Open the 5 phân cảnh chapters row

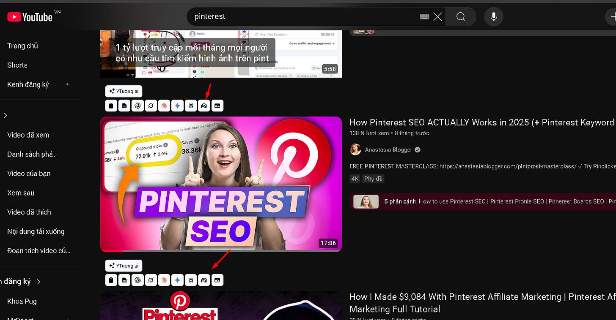[x=483, y=201]
